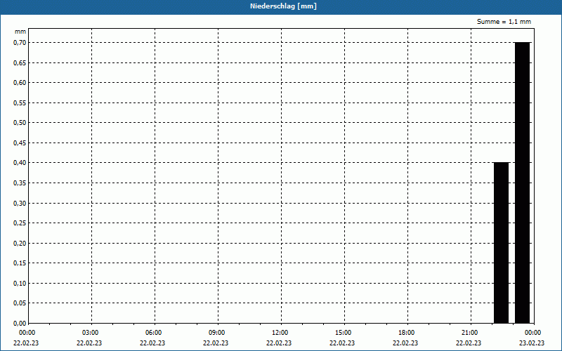
Task: Click the 0,20 y-axis value
Action: 20,243
